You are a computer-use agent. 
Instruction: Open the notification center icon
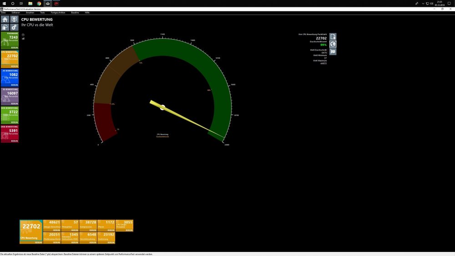[x=449, y=4]
